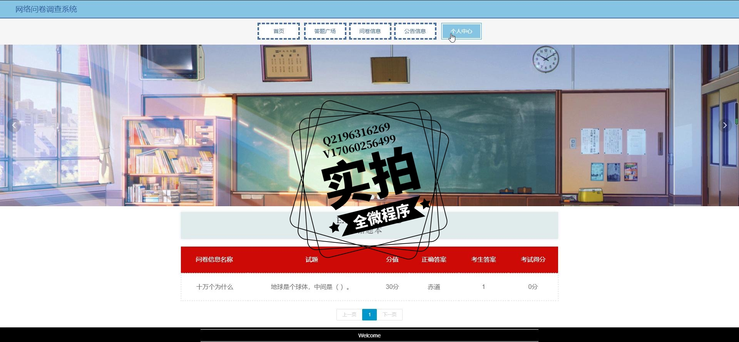Open 问卷信息 navigation item
The height and width of the screenshot is (342, 739).
pyautogui.click(x=370, y=31)
